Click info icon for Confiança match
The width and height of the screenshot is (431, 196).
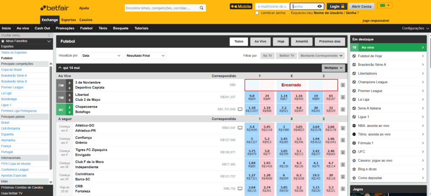(343, 140)
